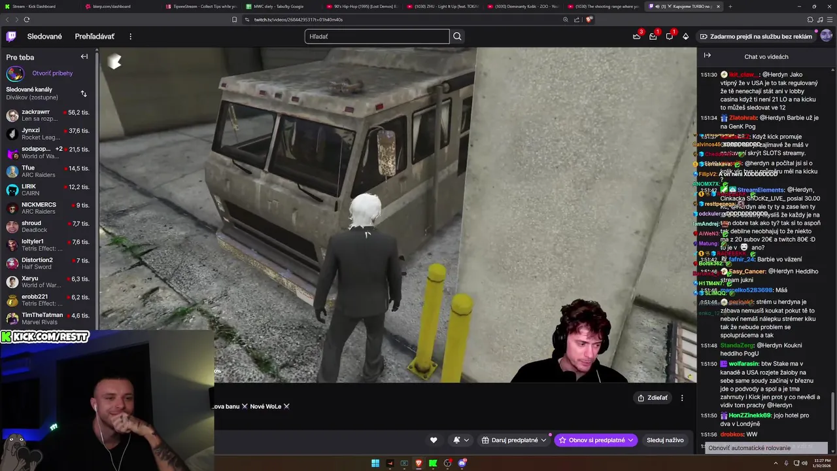Click the volume tray icon
The height and width of the screenshot is (471, 837).
click(804, 463)
